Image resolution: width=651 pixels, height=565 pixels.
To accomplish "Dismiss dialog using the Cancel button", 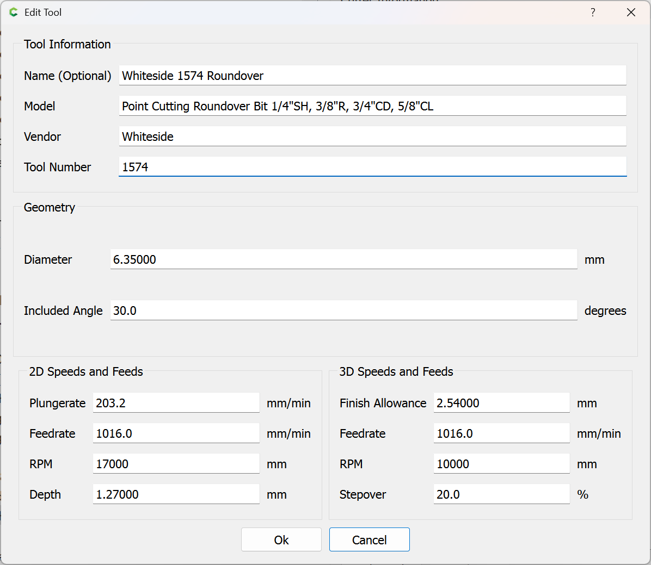I will [x=369, y=539].
